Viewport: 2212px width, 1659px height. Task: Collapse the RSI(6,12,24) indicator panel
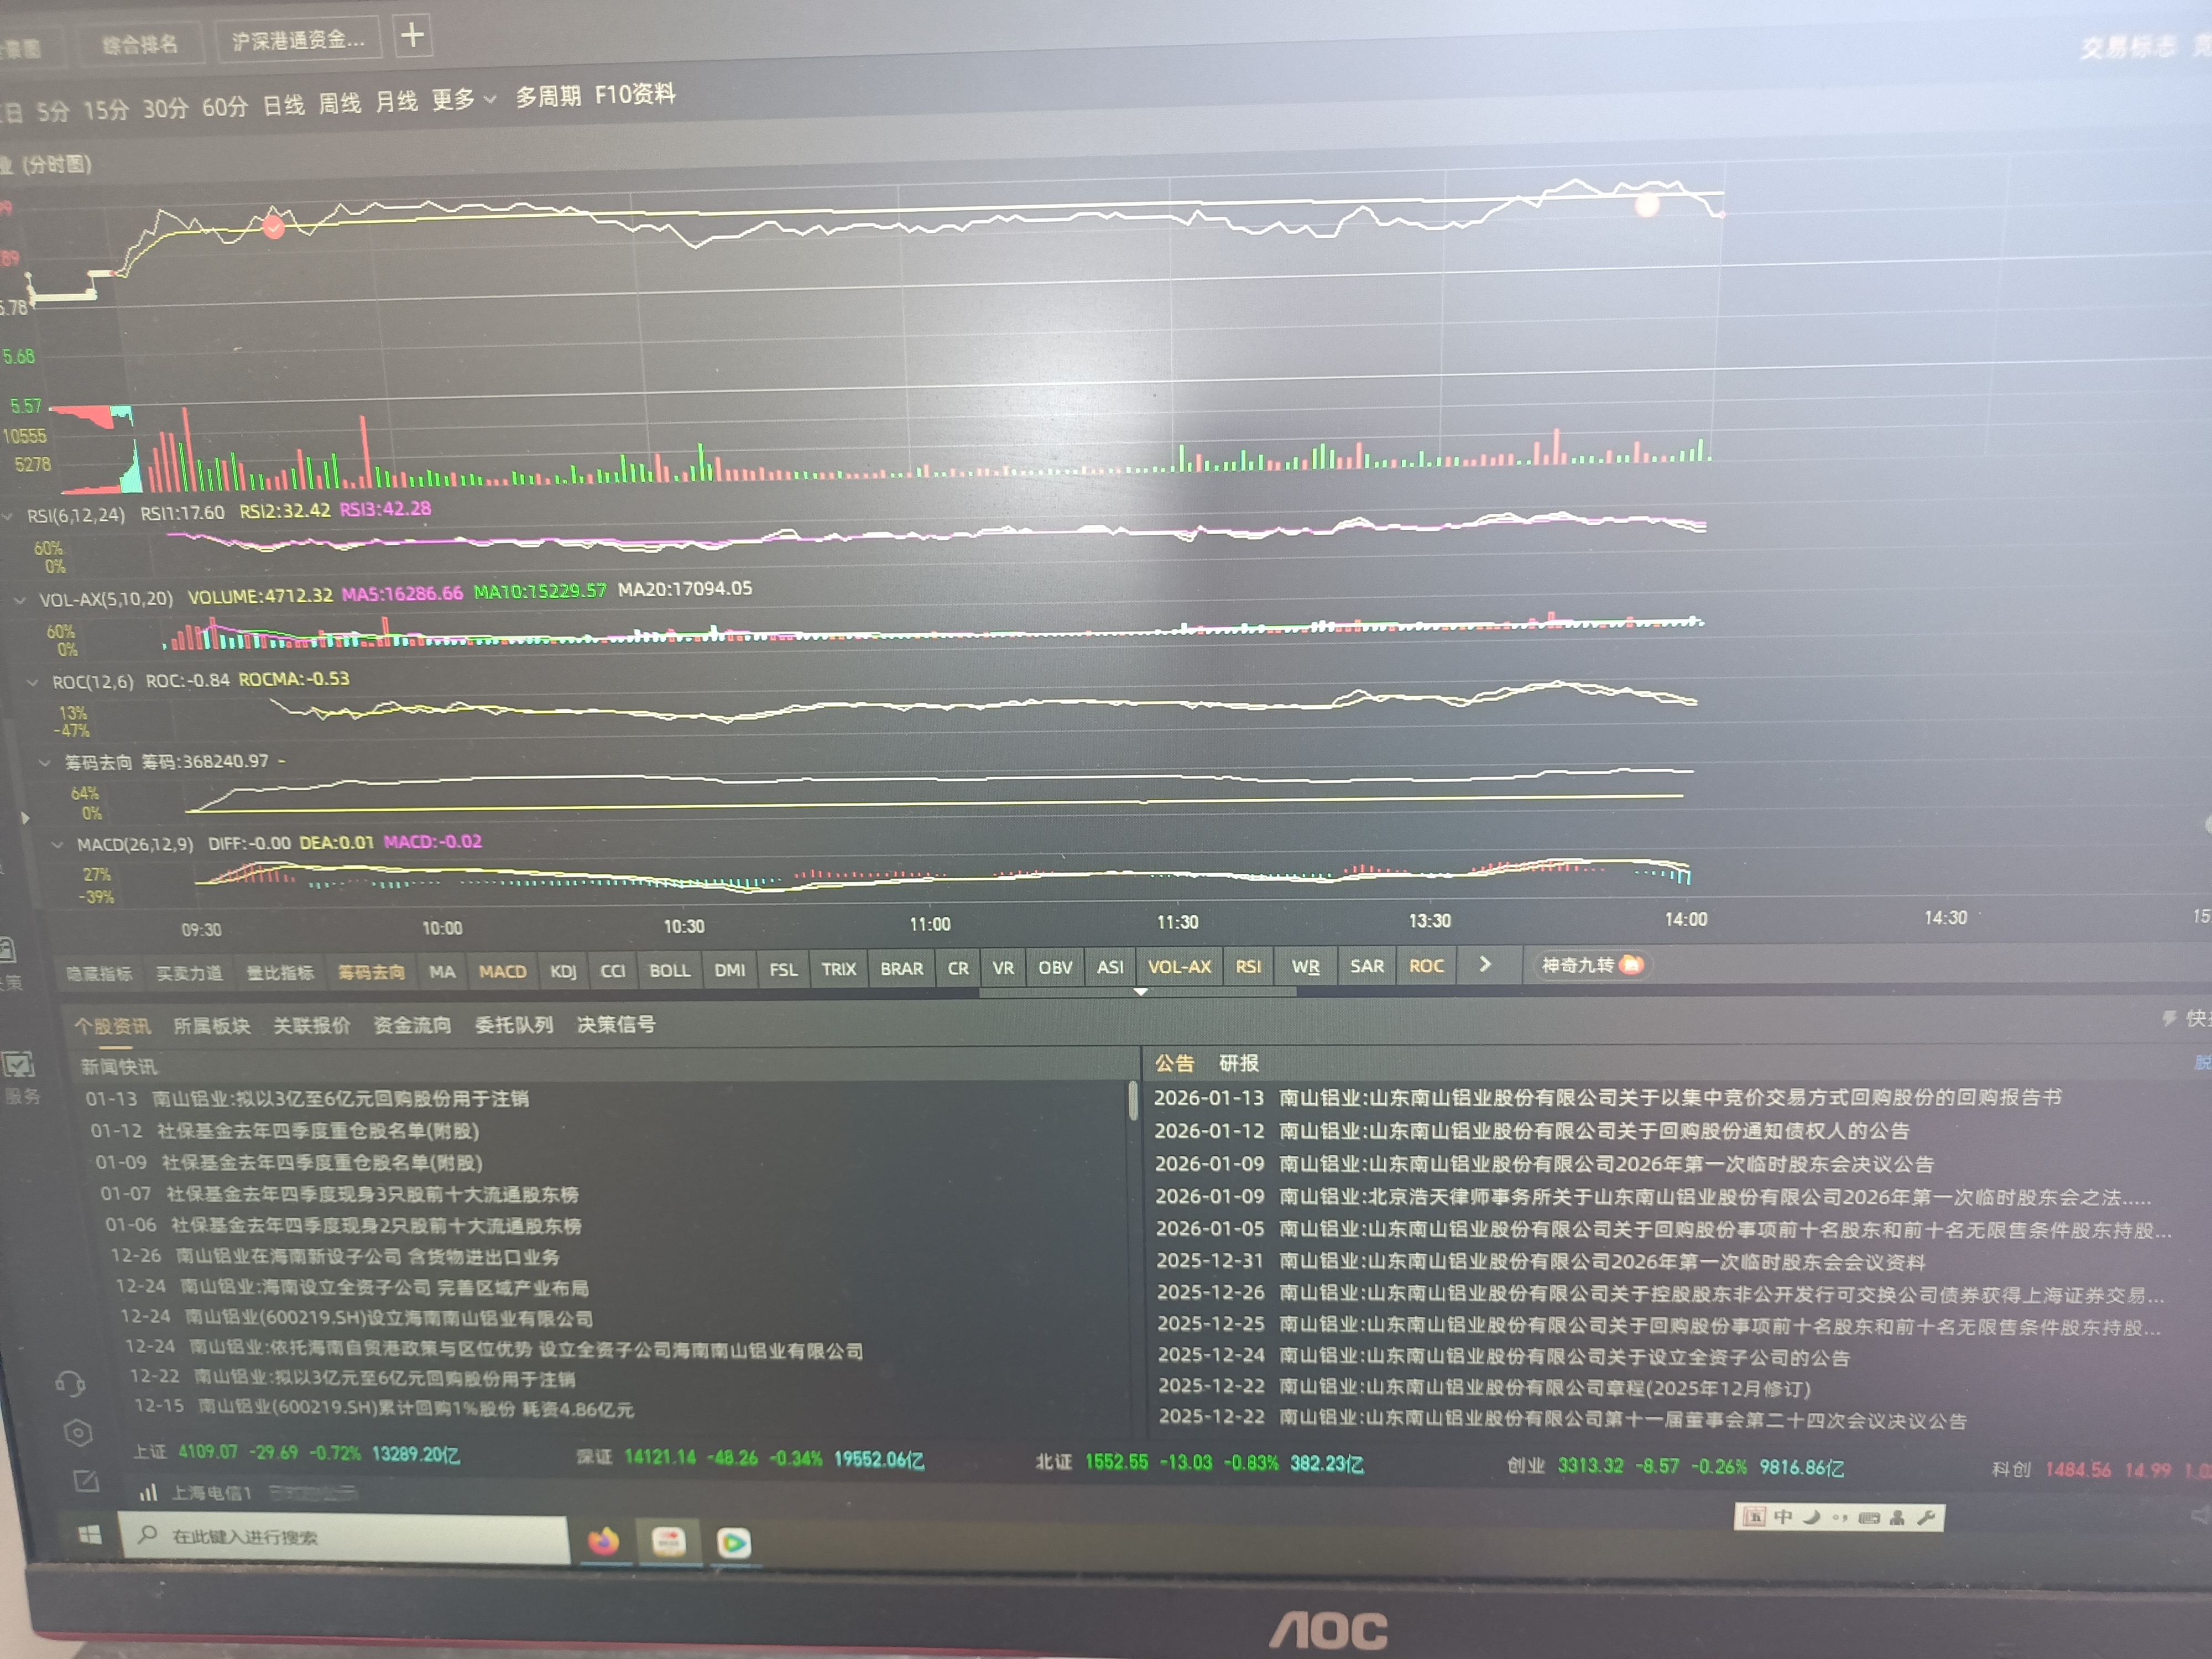click(8, 516)
